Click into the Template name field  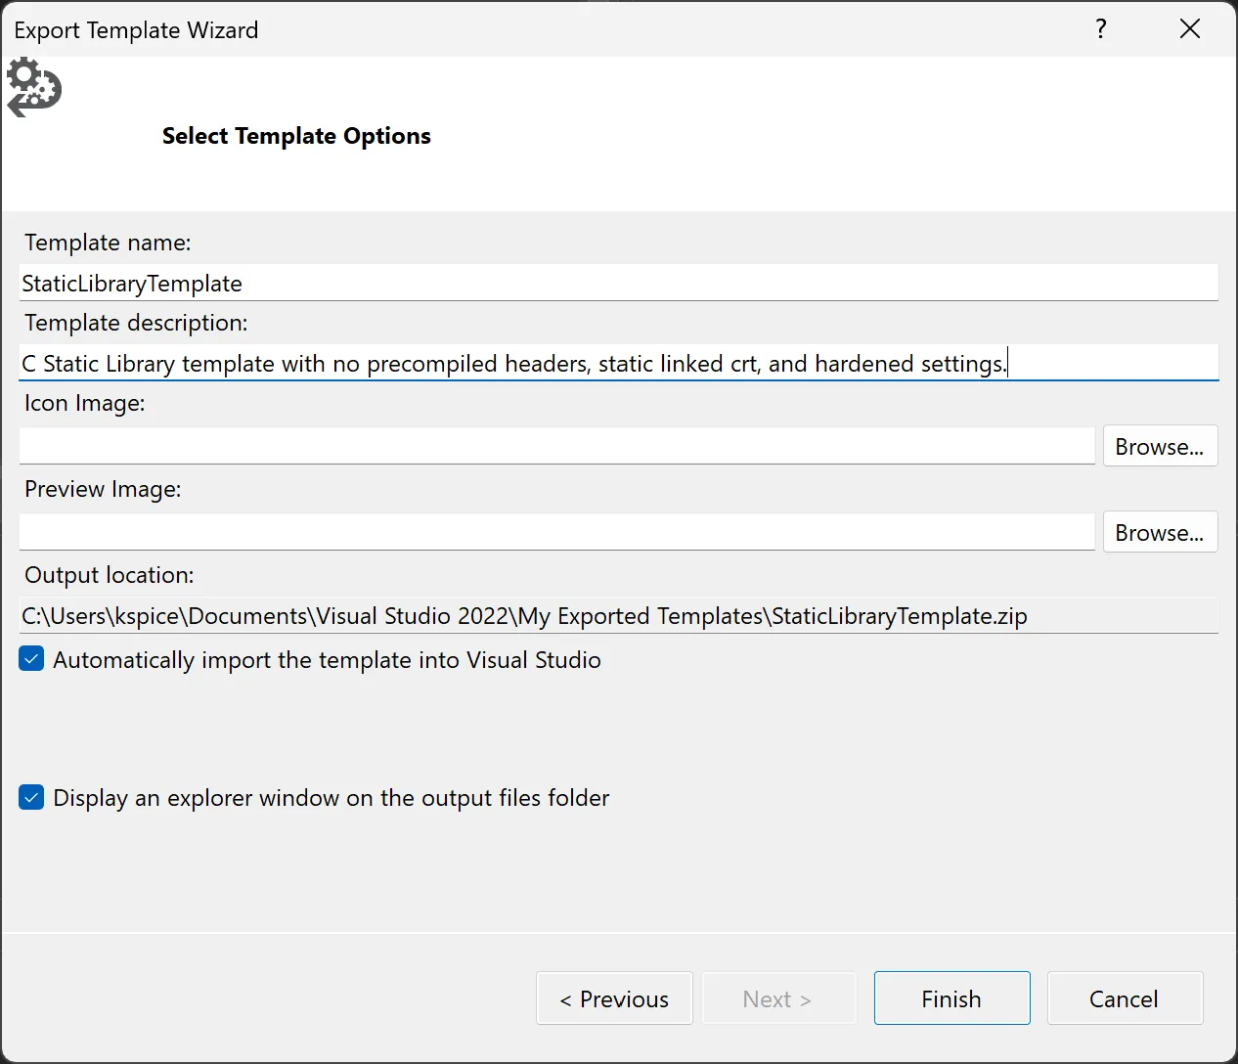click(618, 284)
